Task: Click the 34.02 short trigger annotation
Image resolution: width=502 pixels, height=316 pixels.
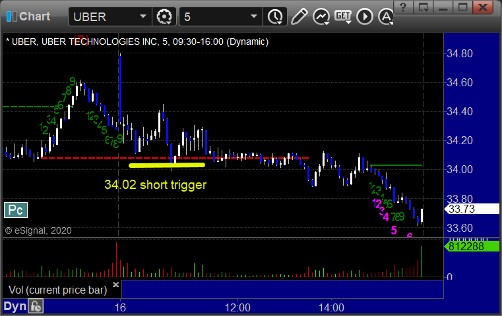Action: point(155,185)
